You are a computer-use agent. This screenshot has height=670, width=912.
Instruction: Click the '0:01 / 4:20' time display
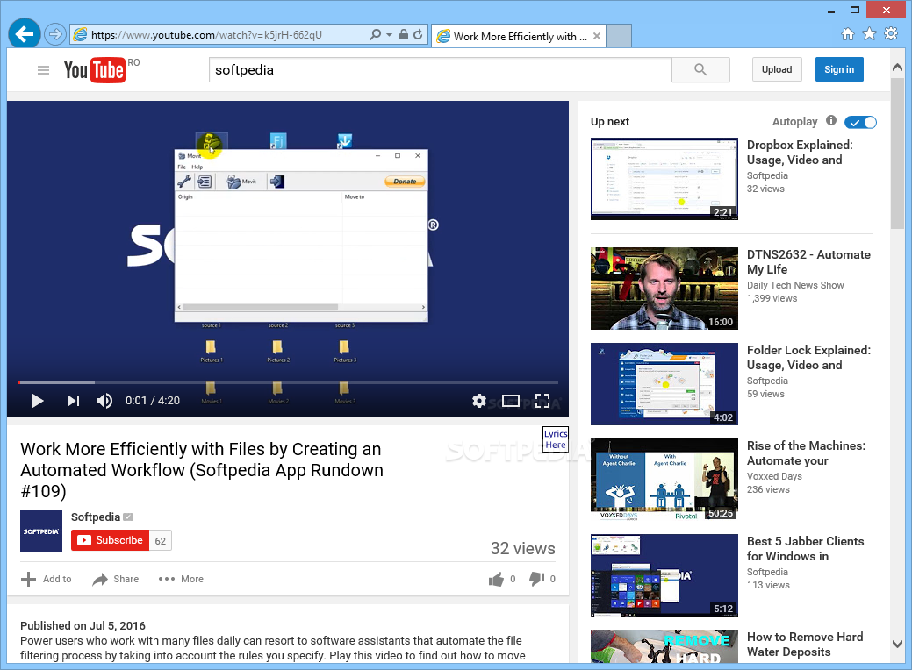point(153,401)
